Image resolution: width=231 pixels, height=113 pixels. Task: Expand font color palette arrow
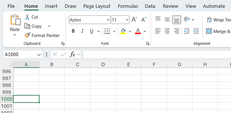[x=145, y=31]
